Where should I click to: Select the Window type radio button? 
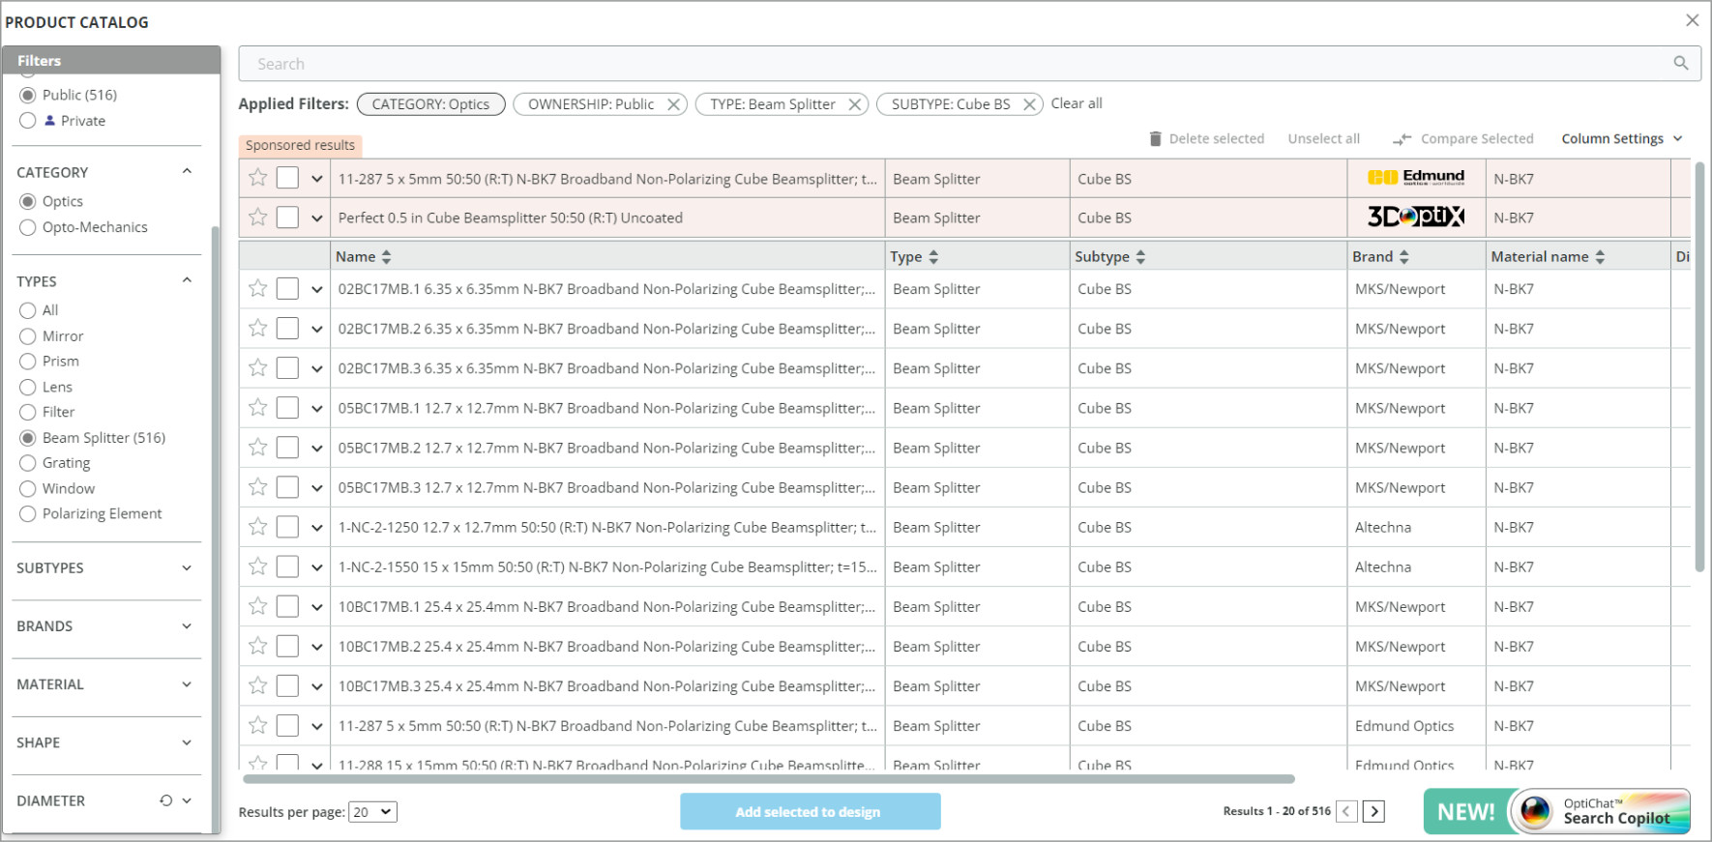pos(28,489)
